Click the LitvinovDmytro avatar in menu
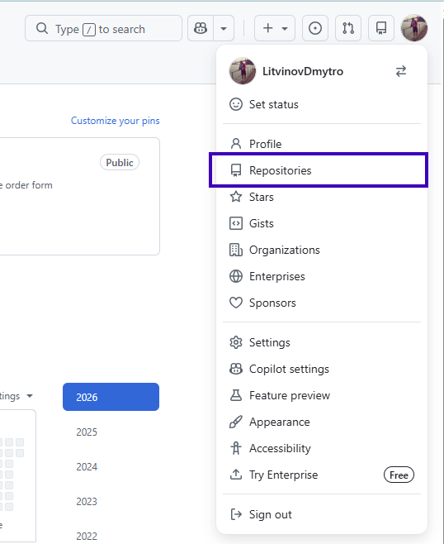Image resolution: width=444 pixels, height=544 pixels. click(x=243, y=71)
